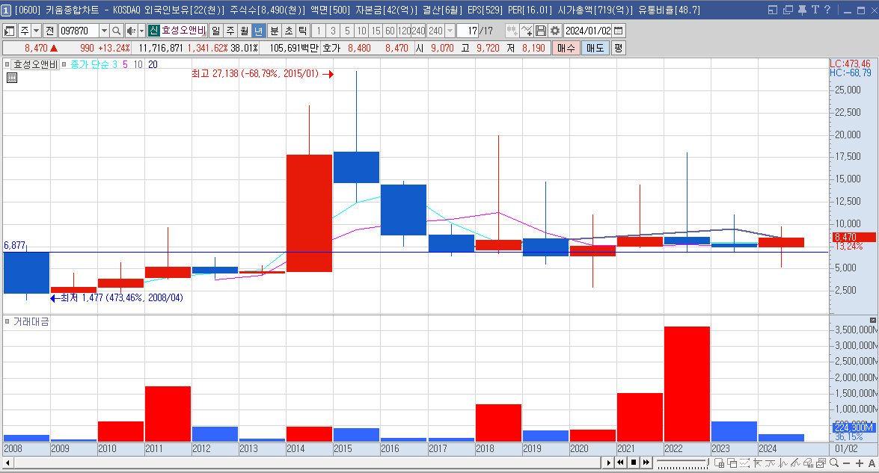Click the 매수 buy button
The height and width of the screenshot is (473, 879).
(566, 48)
